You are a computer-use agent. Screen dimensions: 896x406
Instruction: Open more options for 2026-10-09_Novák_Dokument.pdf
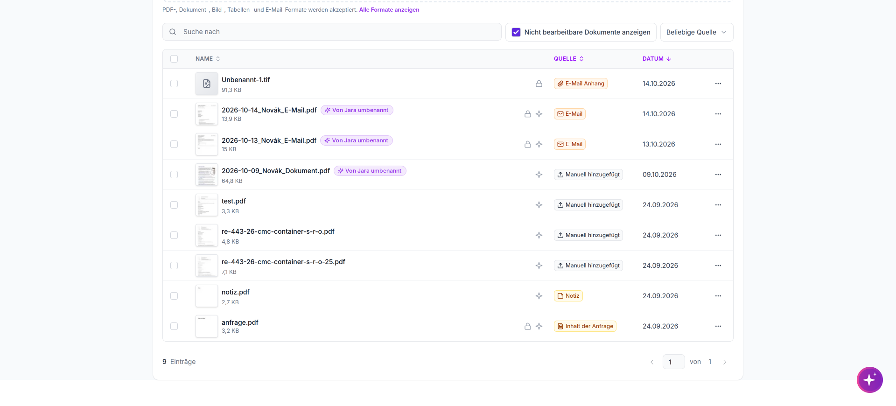click(x=718, y=175)
